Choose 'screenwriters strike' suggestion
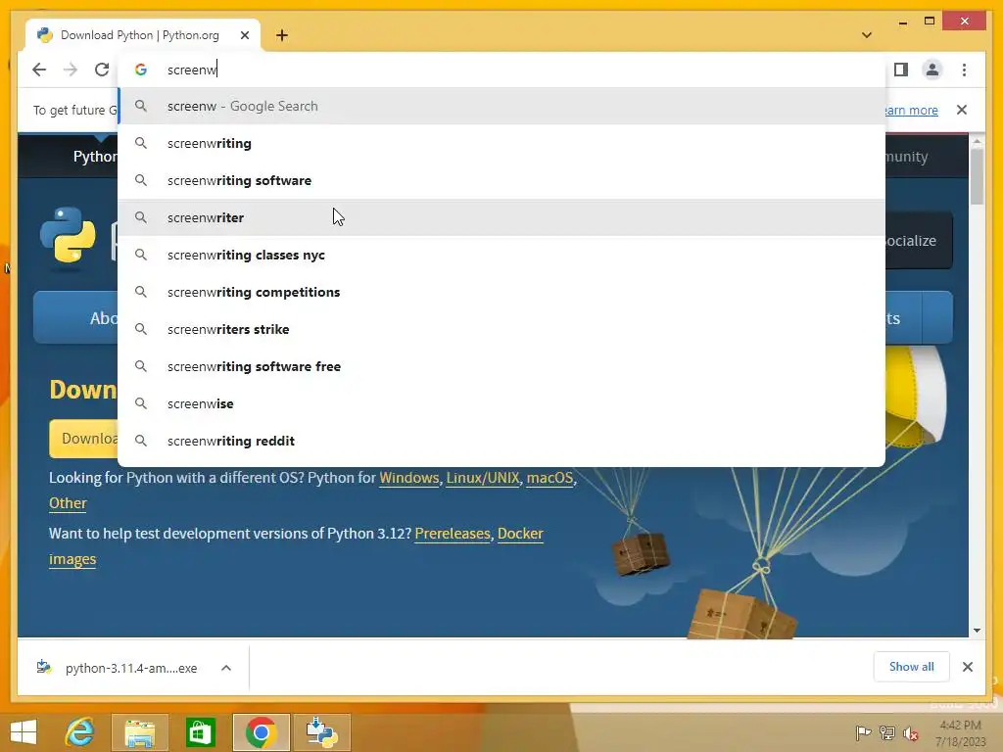This screenshot has width=1003, height=752. pos(502,329)
